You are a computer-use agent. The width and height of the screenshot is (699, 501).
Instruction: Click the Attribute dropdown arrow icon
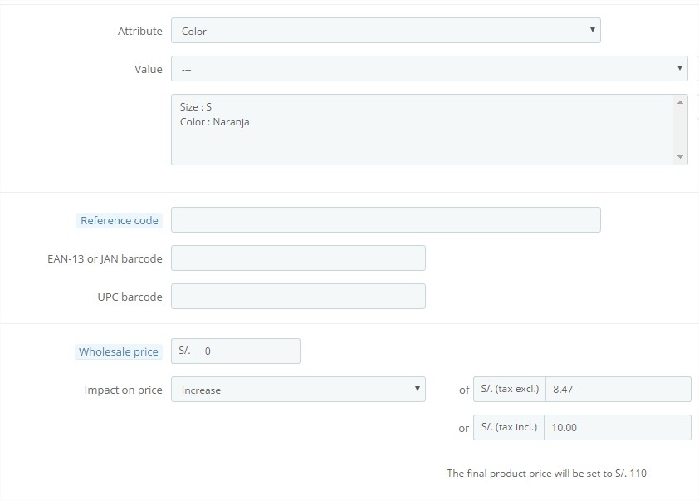tap(593, 30)
